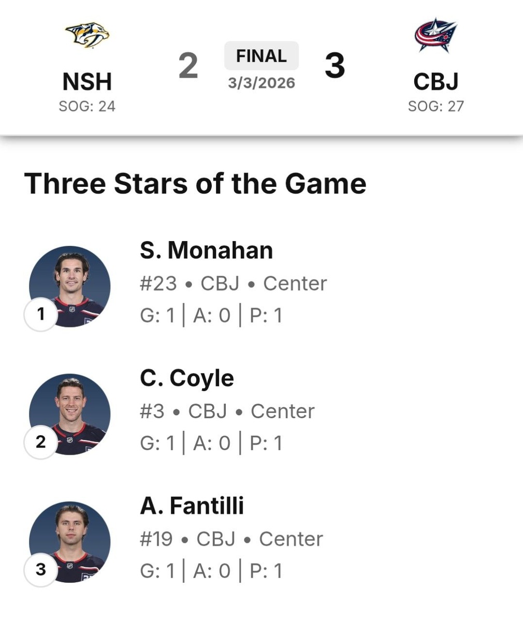Click the FINAL game status badge
Image resolution: width=523 pixels, height=621 pixels.
261,56
